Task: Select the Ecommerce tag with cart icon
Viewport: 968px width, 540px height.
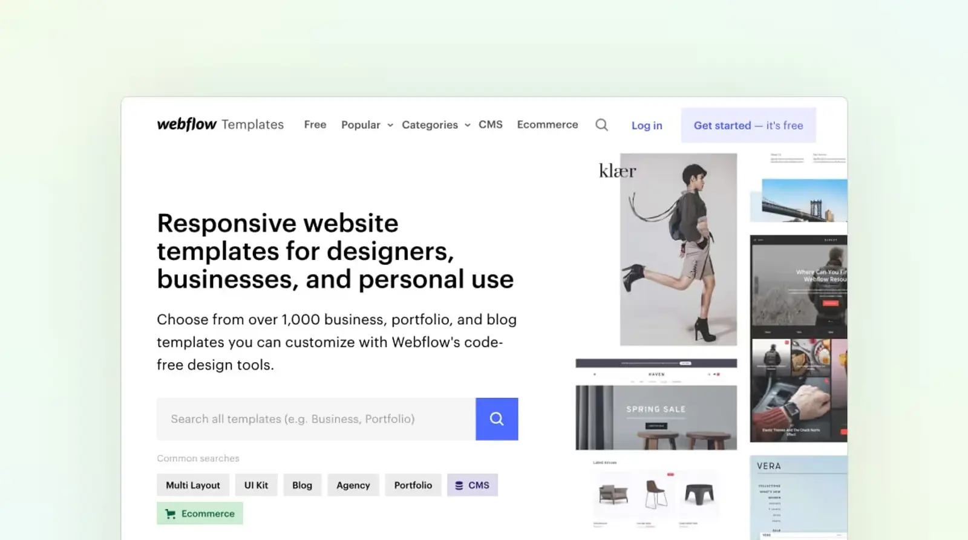Action: tap(200, 513)
